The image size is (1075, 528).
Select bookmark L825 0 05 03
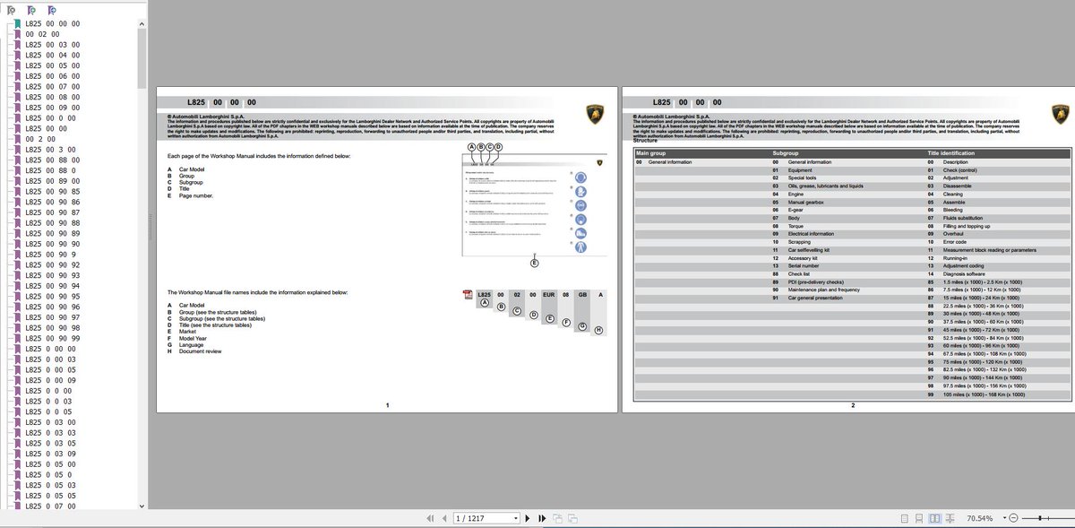pos(50,485)
